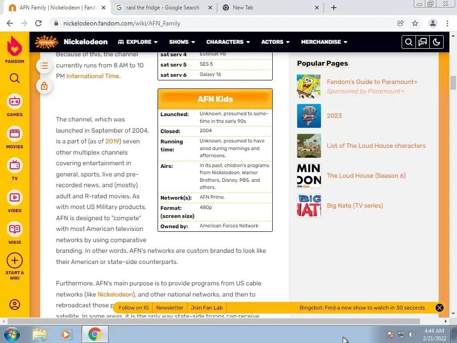Viewport: 457px width, 343px height.
Task: Click the Nickelodeon wiki title text
Action: tap(86, 42)
